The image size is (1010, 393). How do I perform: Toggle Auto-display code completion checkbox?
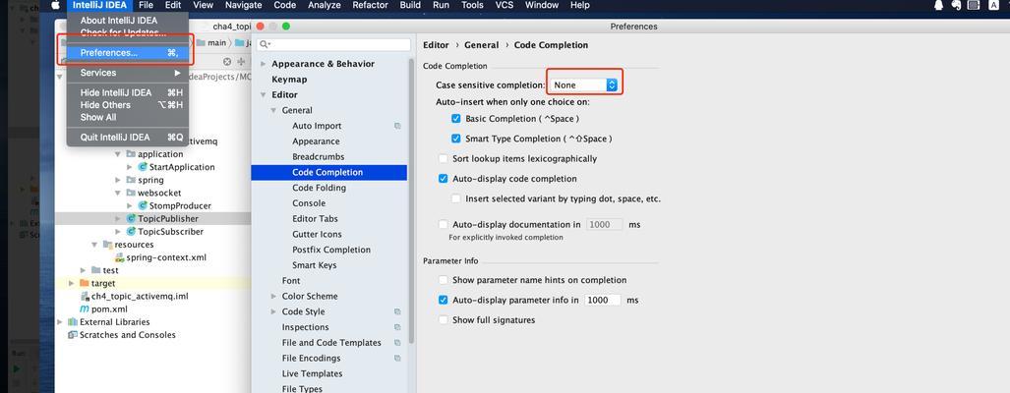[444, 179]
